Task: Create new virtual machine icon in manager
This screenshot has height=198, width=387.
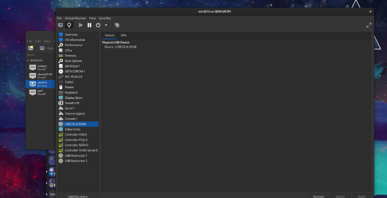Action: [x=31, y=48]
